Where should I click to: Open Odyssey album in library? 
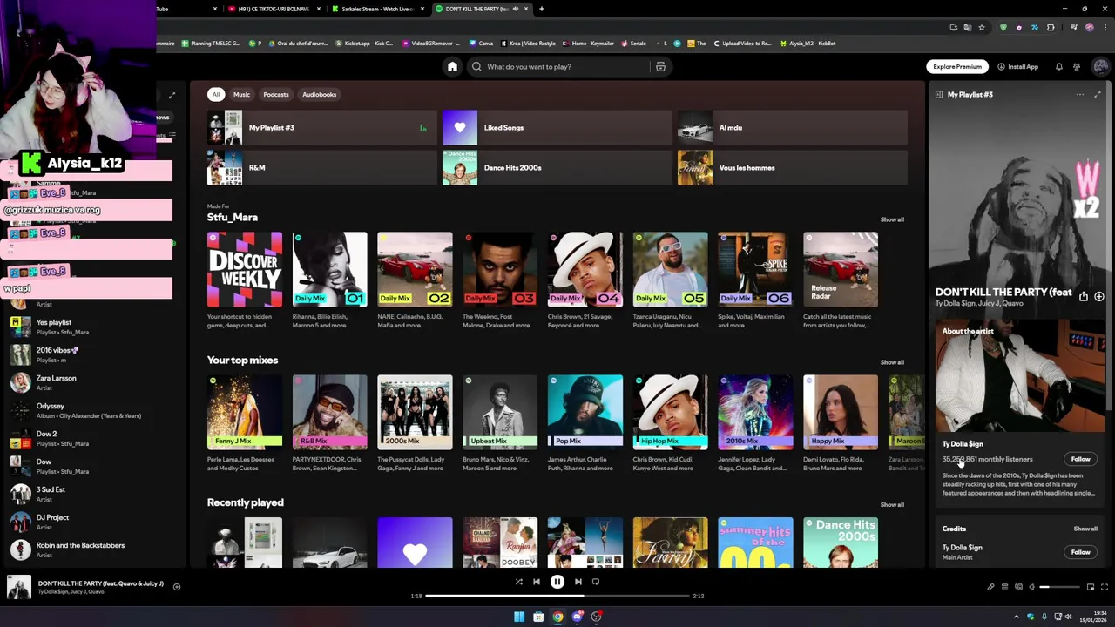pyautogui.click(x=91, y=410)
